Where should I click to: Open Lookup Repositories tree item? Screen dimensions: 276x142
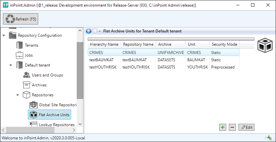(x=57, y=125)
